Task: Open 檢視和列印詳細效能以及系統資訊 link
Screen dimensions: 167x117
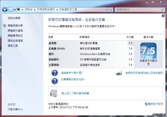Action: (x=144, y=73)
